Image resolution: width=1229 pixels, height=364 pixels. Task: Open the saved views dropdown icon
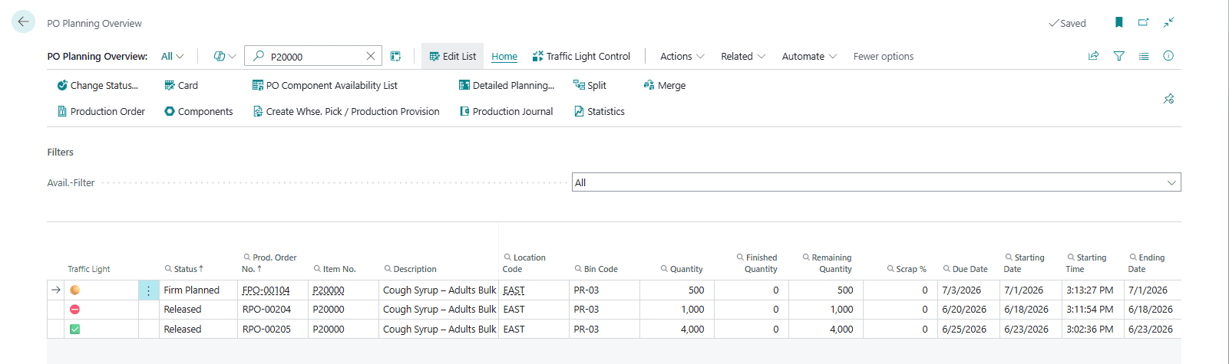pyautogui.click(x=224, y=56)
